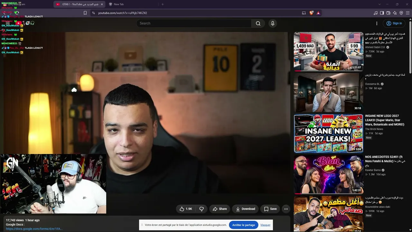412x232 pixels.
Task: Open the Brave Rewards triangle icon
Action: 318,13
